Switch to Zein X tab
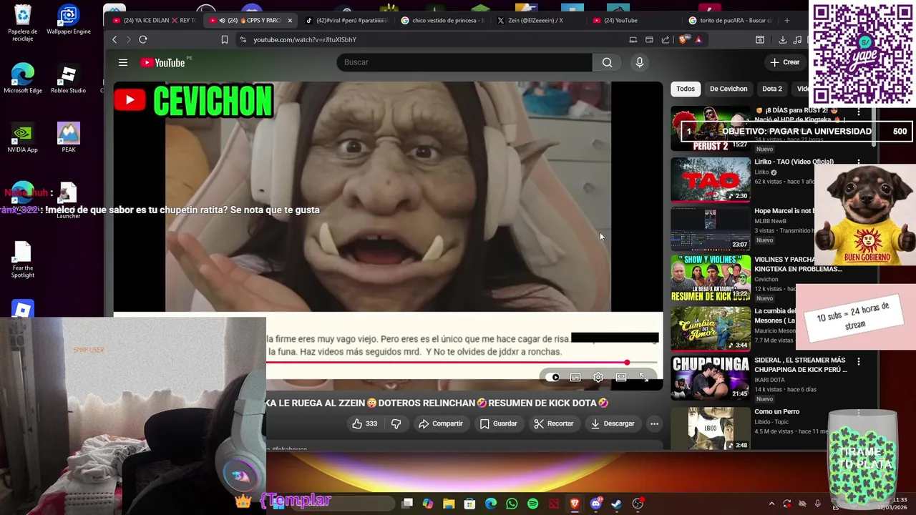The width and height of the screenshot is (916, 515). (538, 20)
